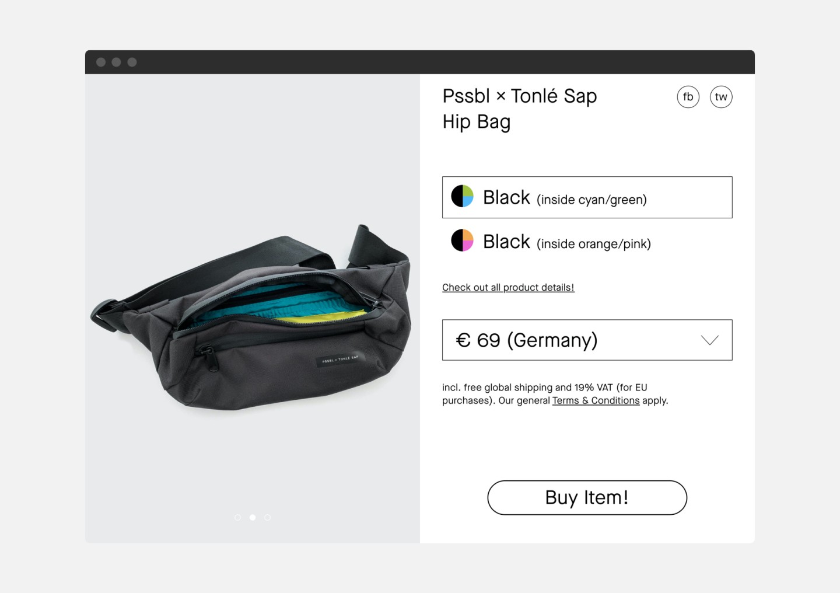Screen dimensions: 840x593
Task: Select the active middle carousel dot
Action: point(253,518)
